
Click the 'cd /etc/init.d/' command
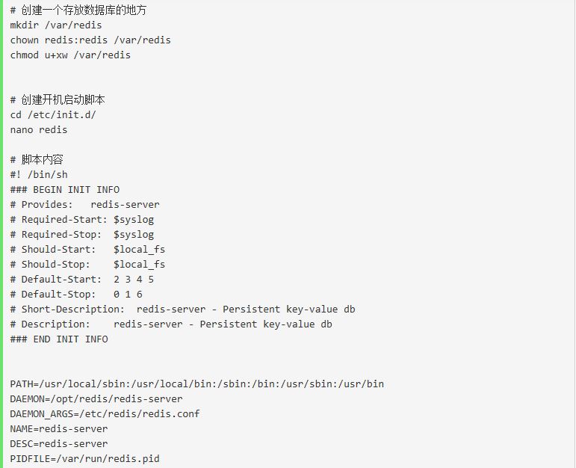53,114
